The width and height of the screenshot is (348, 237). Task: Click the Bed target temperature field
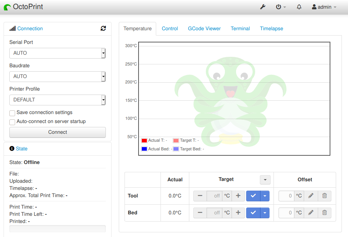click(x=214, y=213)
